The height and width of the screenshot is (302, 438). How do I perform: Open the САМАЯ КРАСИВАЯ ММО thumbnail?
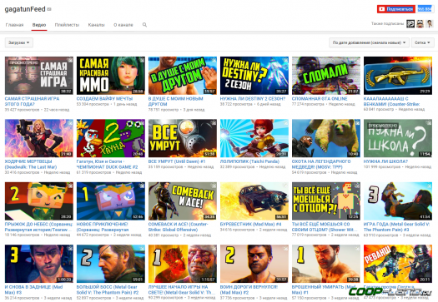point(111,76)
